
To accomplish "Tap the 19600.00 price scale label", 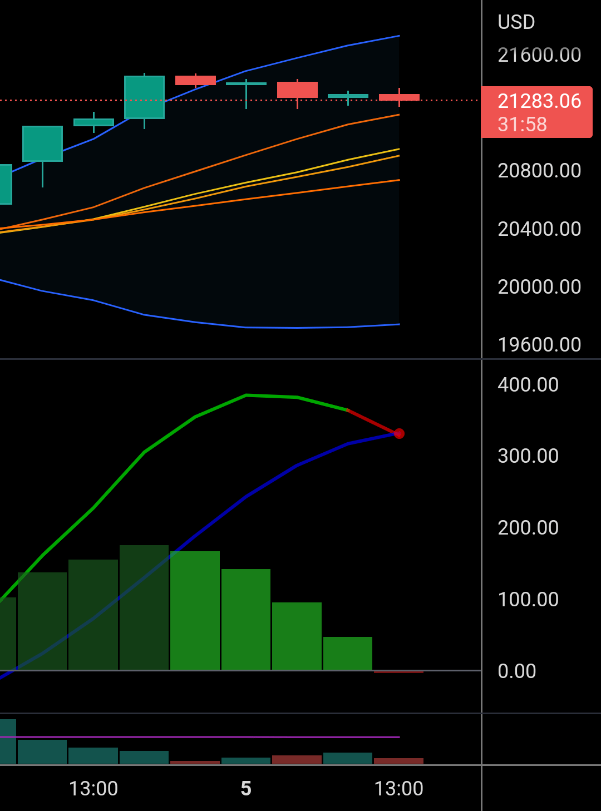I will [x=538, y=344].
